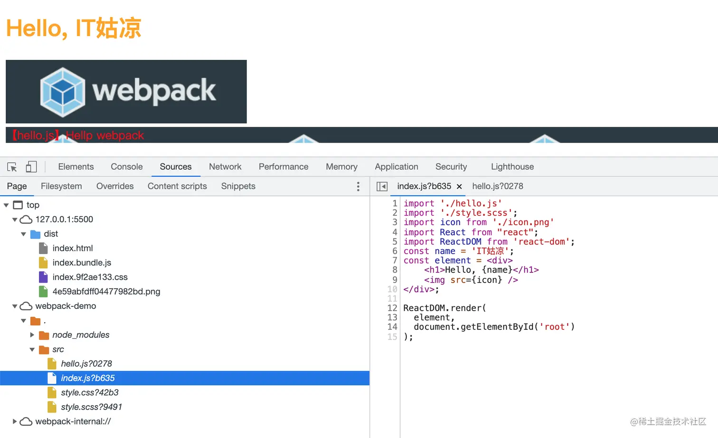The height and width of the screenshot is (438, 718).
Task: Click the webpack logo image on page
Action: [126, 92]
